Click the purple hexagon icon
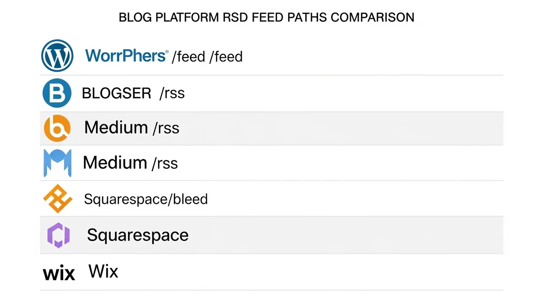The width and height of the screenshot is (543, 296). (x=58, y=235)
